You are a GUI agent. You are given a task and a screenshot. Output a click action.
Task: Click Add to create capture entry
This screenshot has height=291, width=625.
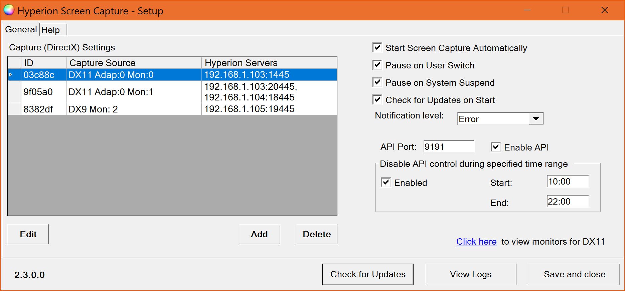point(259,234)
